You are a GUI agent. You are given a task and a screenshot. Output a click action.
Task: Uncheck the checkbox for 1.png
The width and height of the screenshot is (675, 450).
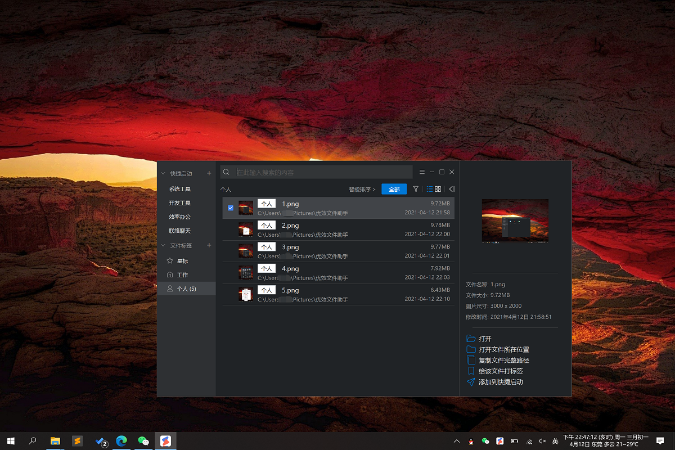tap(231, 208)
